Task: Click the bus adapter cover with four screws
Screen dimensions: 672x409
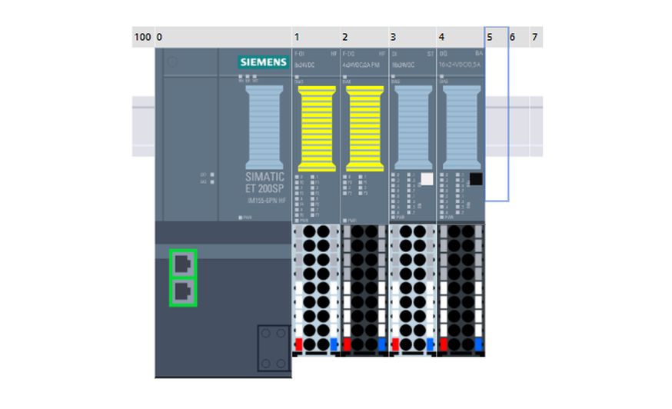Action: (x=274, y=347)
